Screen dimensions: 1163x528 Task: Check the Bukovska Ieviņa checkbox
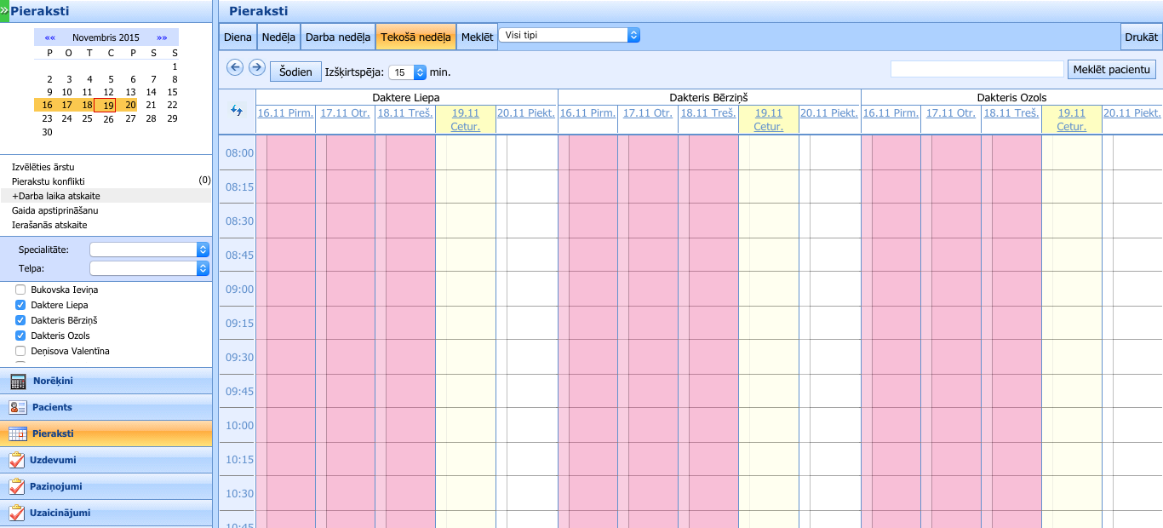click(20, 290)
